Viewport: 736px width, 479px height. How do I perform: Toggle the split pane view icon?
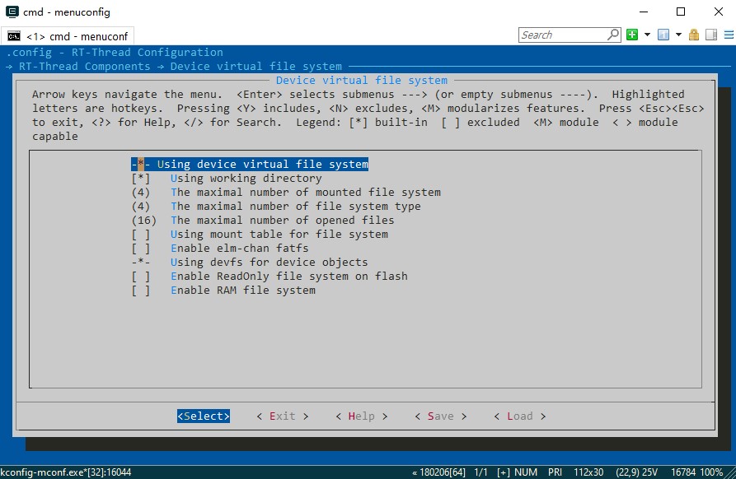[711, 35]
